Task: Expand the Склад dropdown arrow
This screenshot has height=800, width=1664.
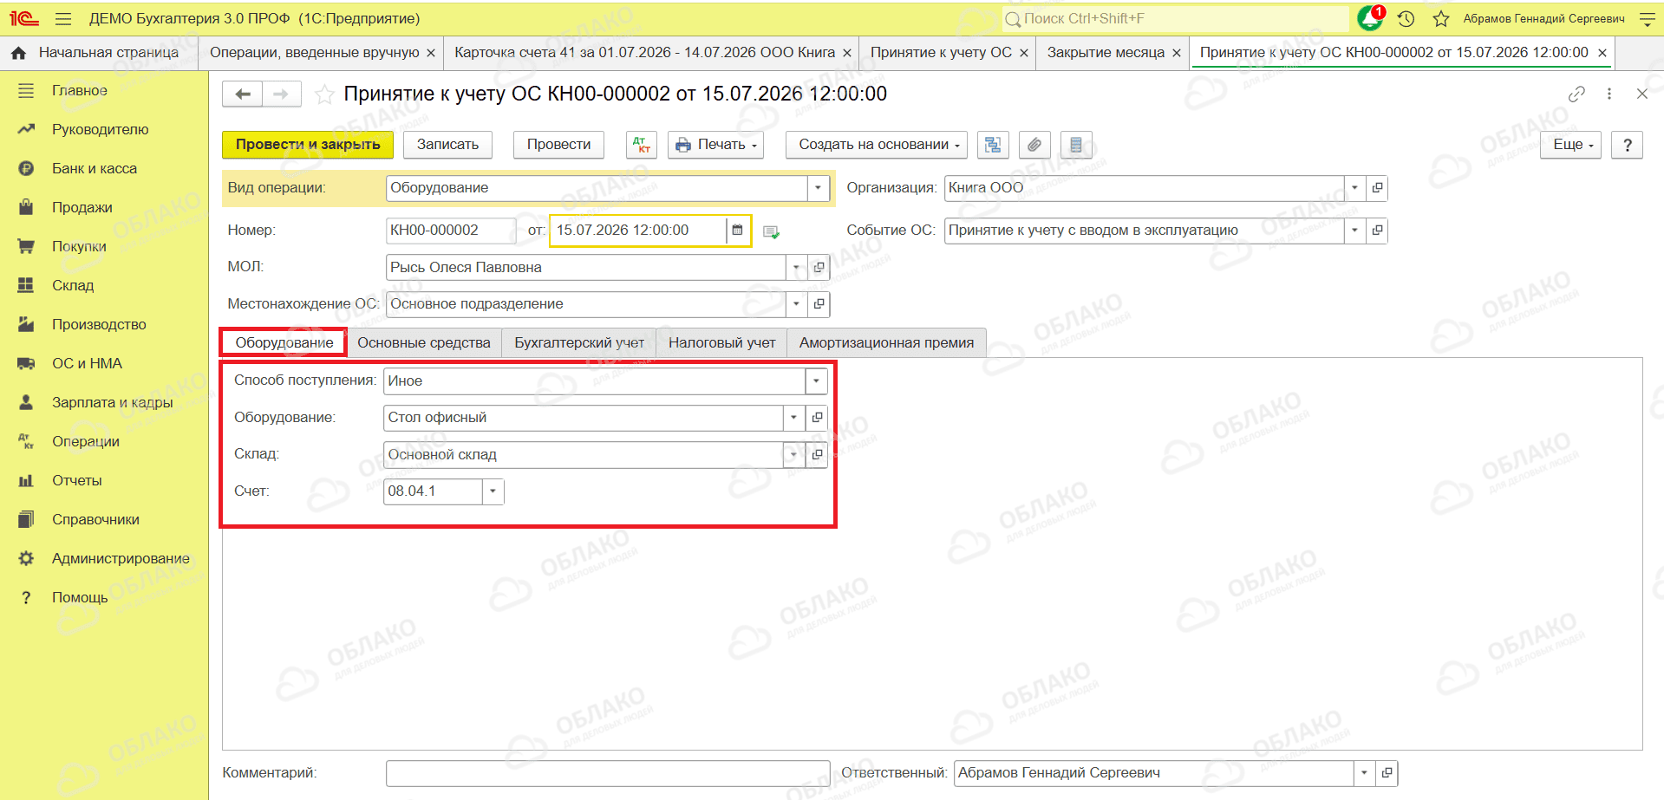Action: click(x=794, y=455)
